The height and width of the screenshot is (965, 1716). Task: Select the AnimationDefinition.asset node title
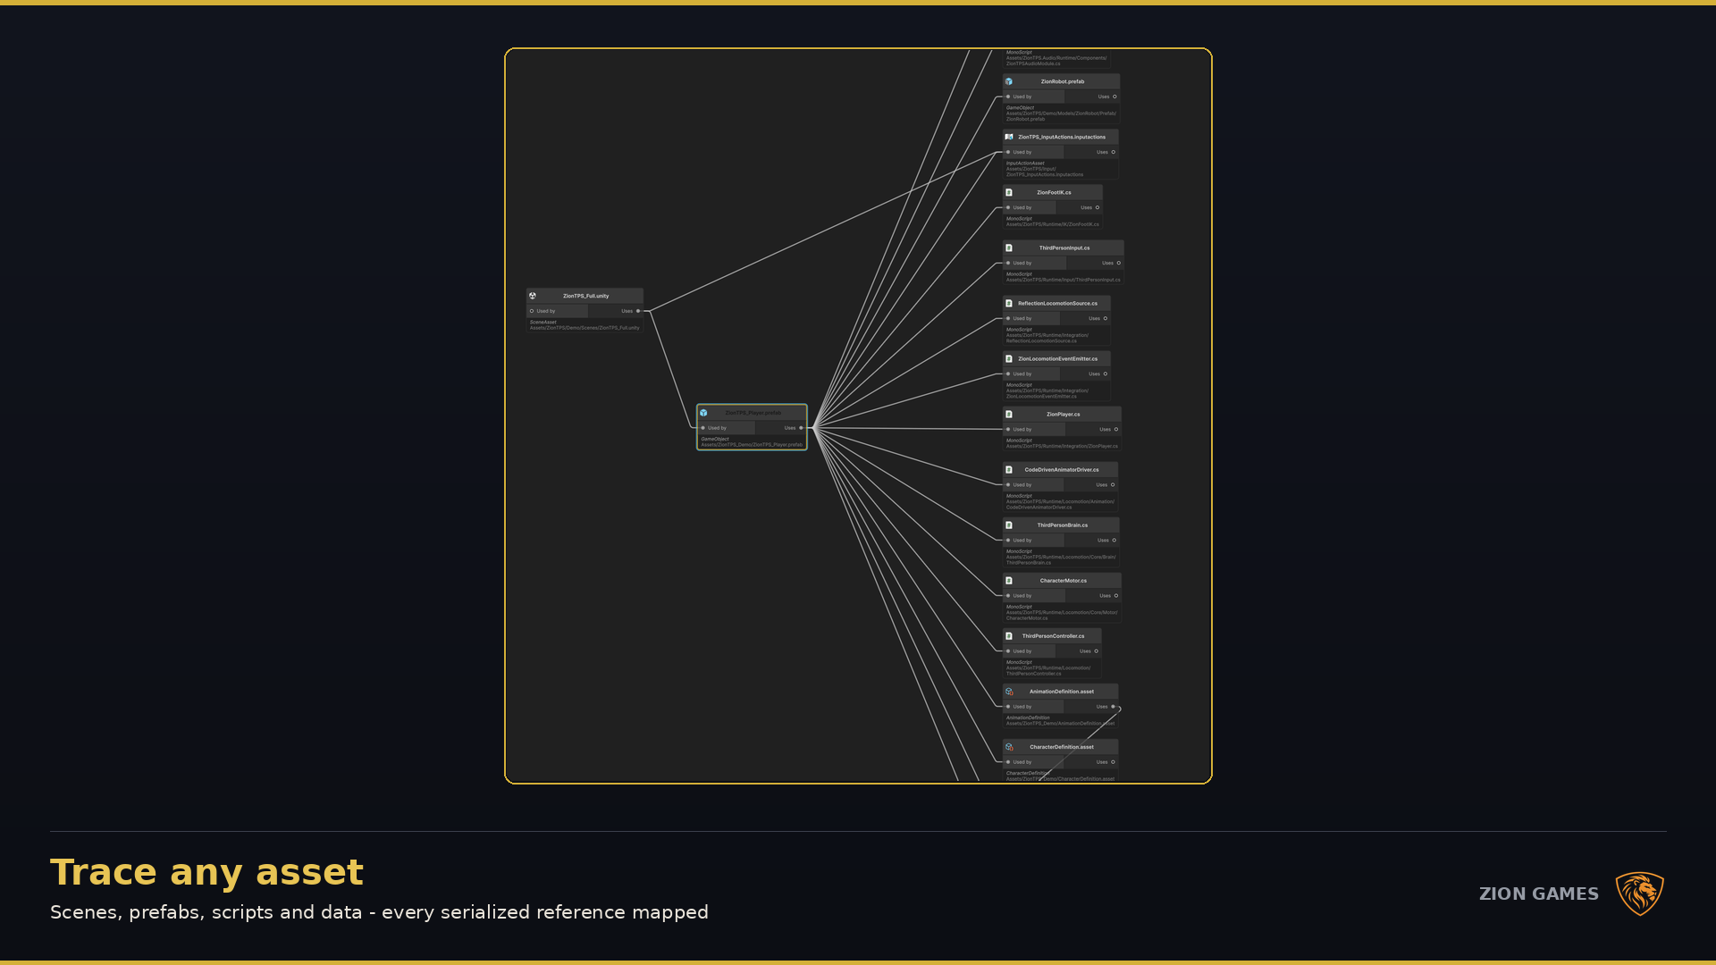coord(1061,691)
